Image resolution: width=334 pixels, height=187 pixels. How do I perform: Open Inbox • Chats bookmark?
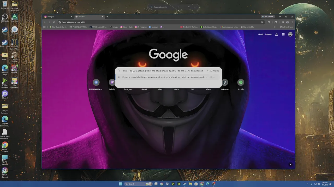tap(127, 27)
